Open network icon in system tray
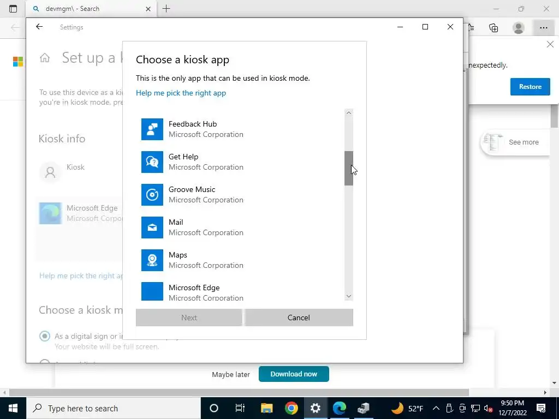The height and width of the screenshot is (419, 559). [475, 408]
